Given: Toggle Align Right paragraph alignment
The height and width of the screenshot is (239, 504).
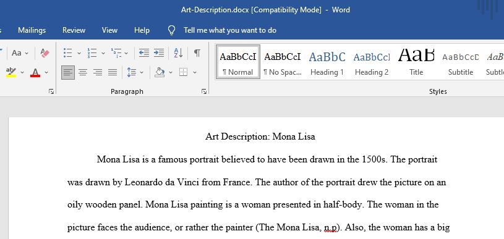Looking at the screenshot, I should pyautogui.click(x=98, y=72).
